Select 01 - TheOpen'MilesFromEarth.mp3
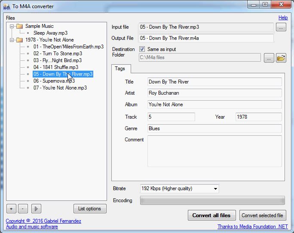294x233 pixels. pyautogui.click(x=68, y=47)
